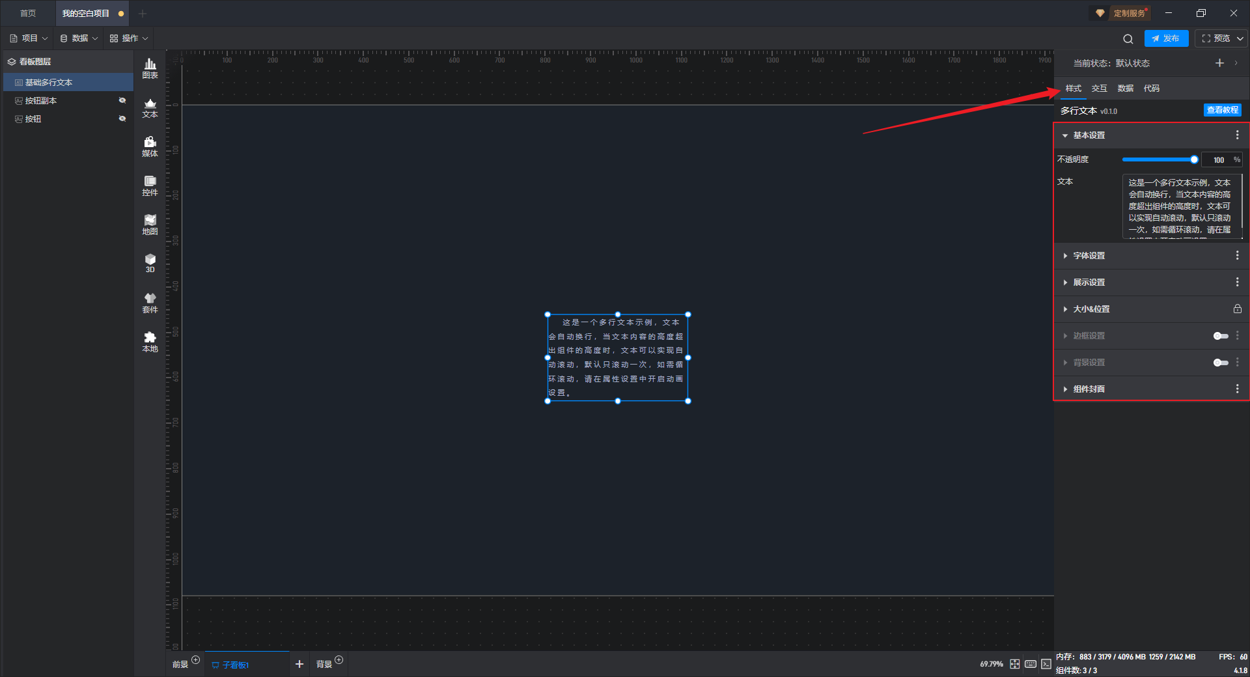Expand the 字体设置 section

pyautogui.click(x=1065, y=256)
